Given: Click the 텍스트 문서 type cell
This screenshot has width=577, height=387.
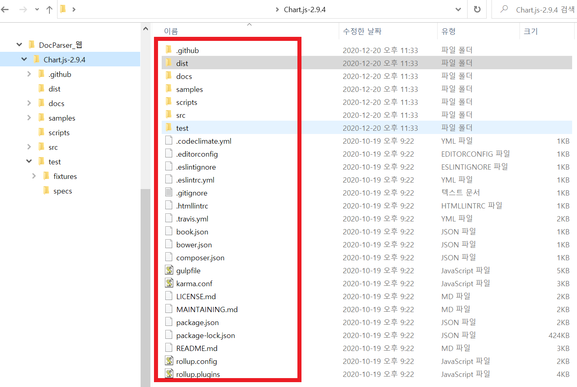Looking at the screenshot, I should [x=461, y=193].
